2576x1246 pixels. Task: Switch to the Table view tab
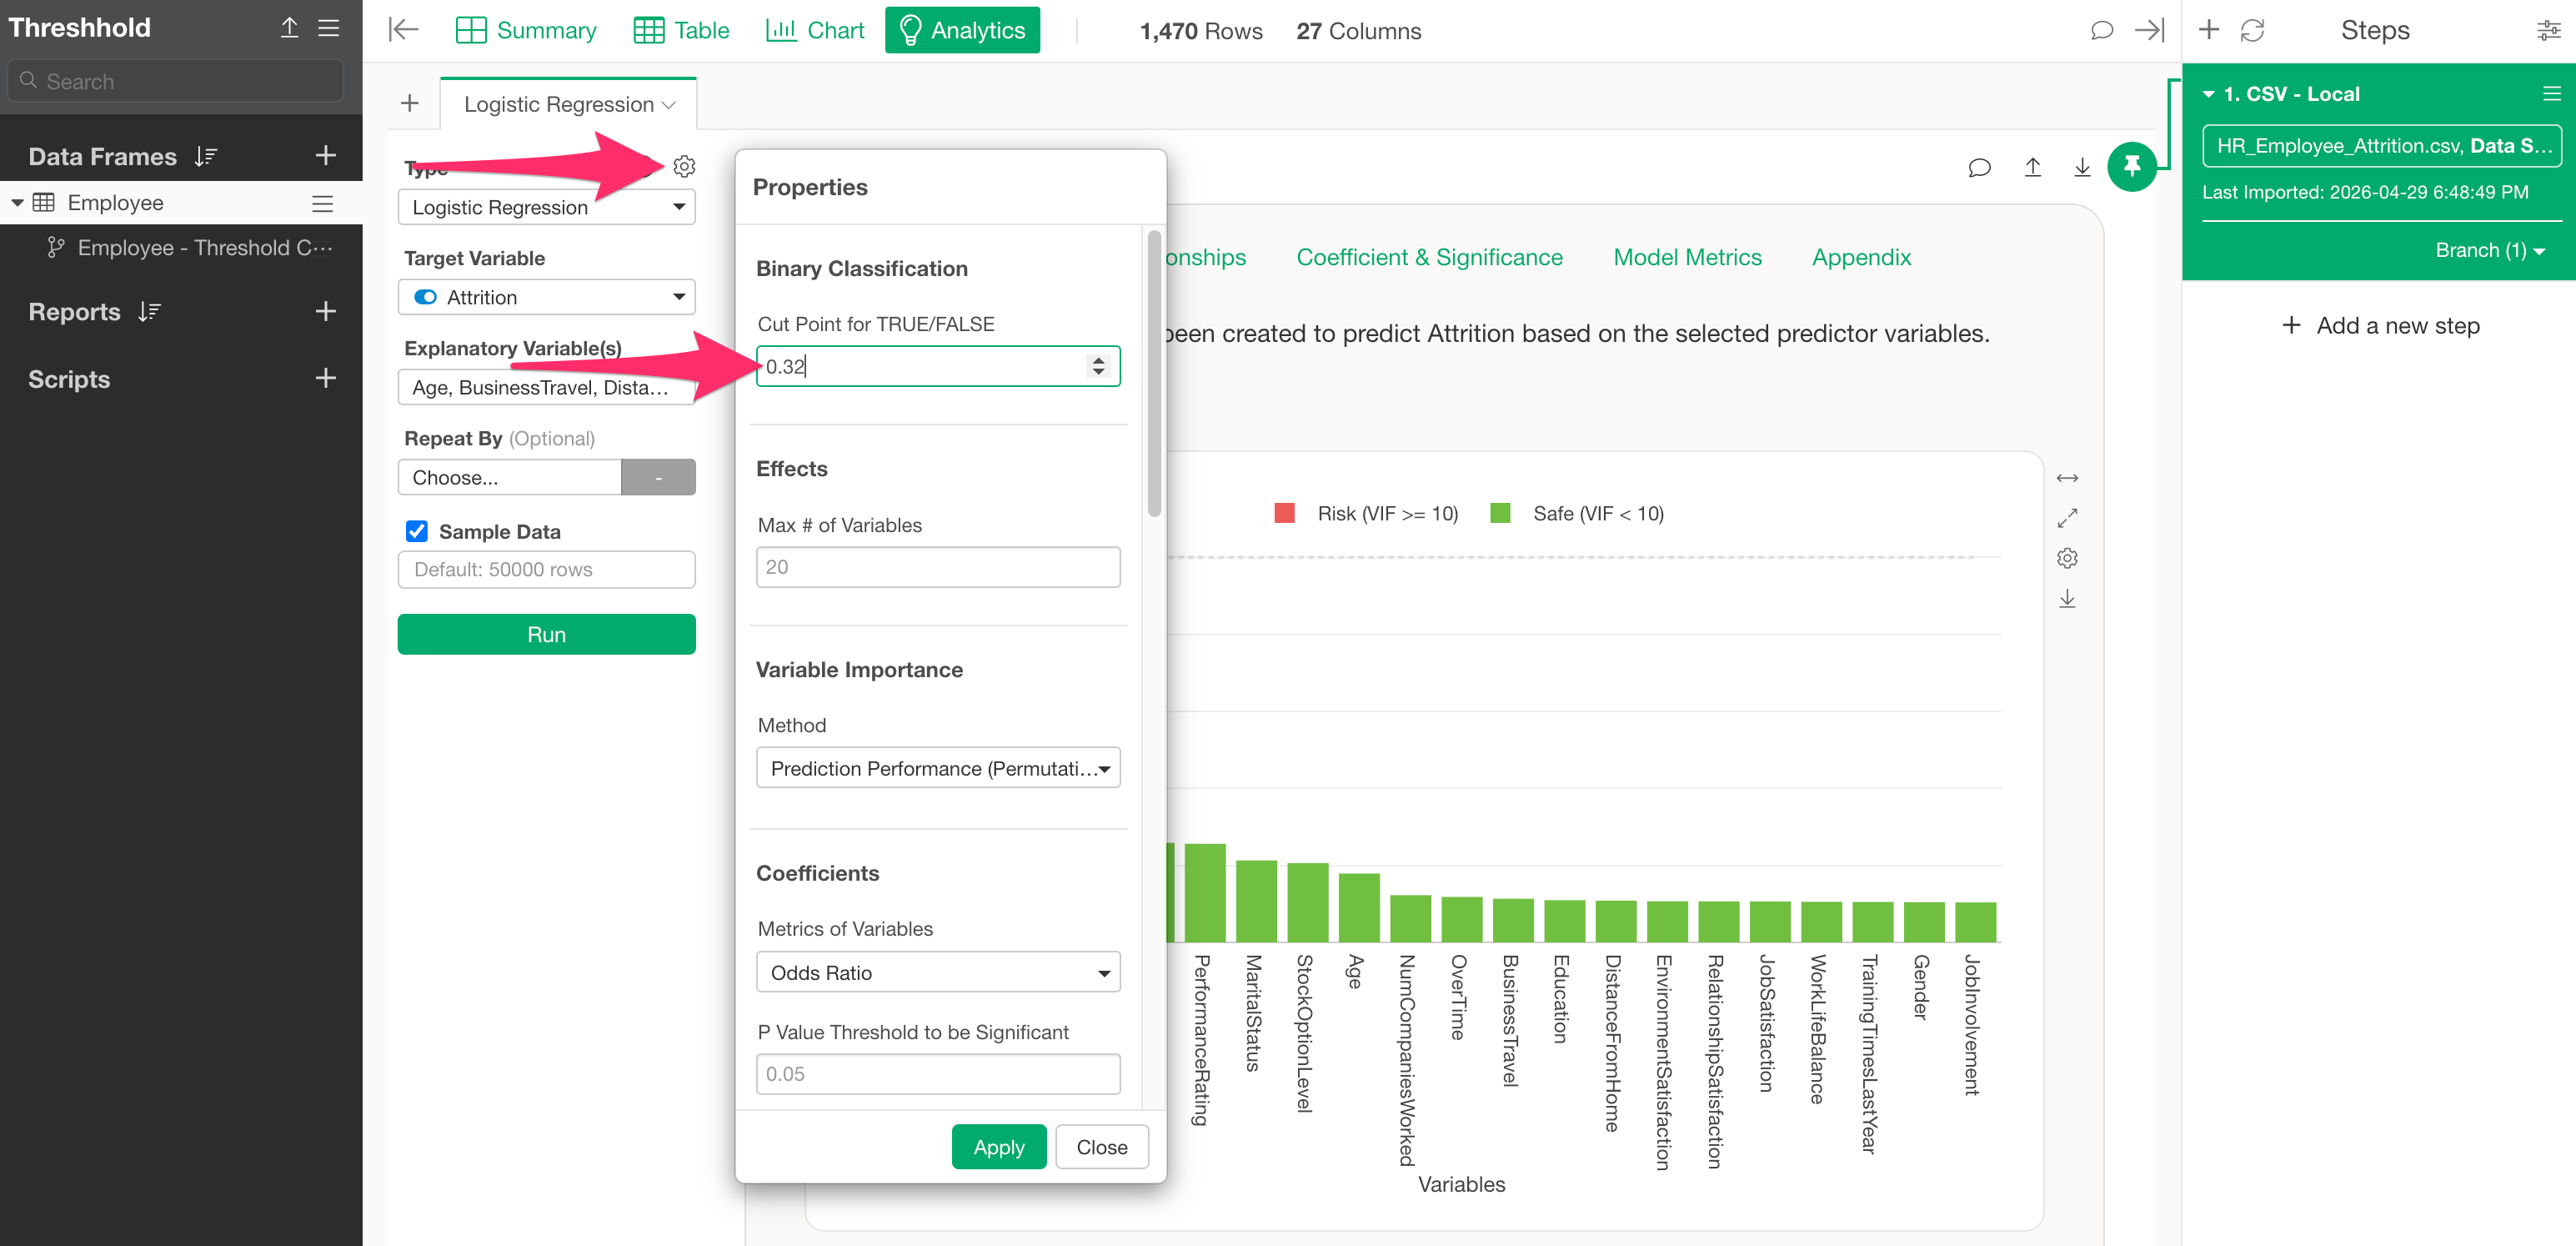[x=681, y=30]
